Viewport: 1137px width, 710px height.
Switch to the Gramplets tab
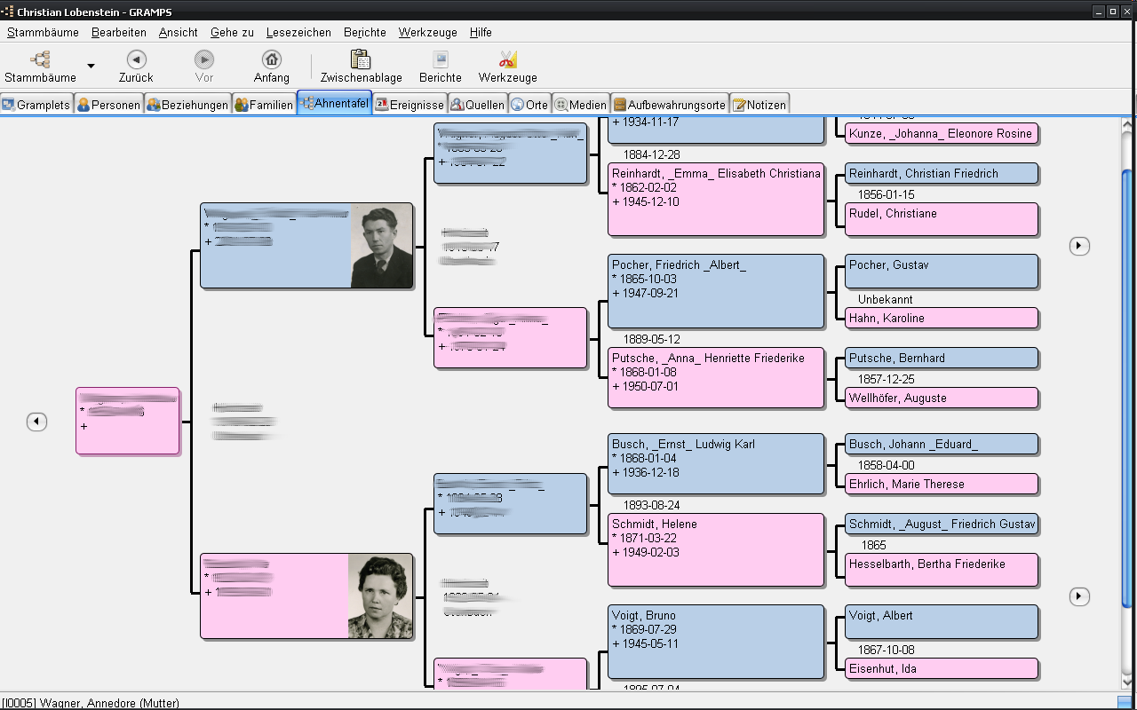click(36, 105)
